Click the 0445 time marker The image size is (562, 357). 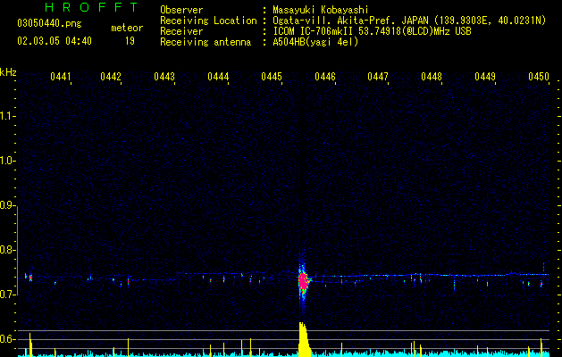click(x=272, y=77)
